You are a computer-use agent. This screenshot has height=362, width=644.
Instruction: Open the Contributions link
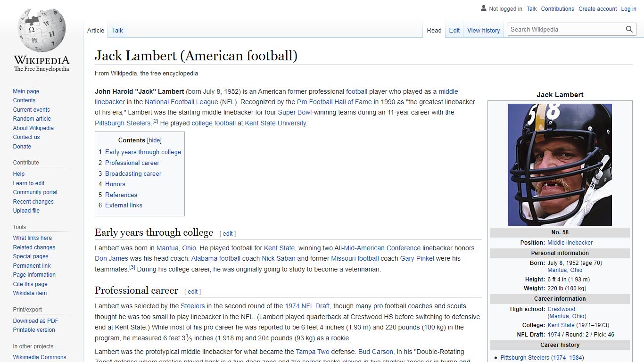click(558, 8)
